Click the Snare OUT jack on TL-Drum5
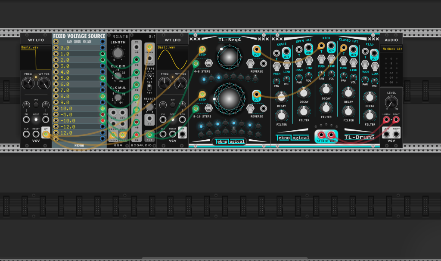The width and height of the screenshot is (441, 261). tap(286, 52)
